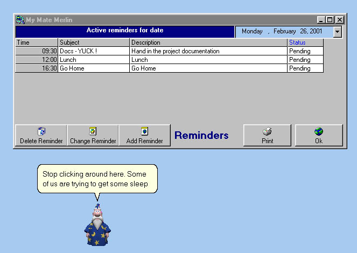Click Merlin's speech balloon message
This screenshot has height=253, width=357.
click(97, 179)
